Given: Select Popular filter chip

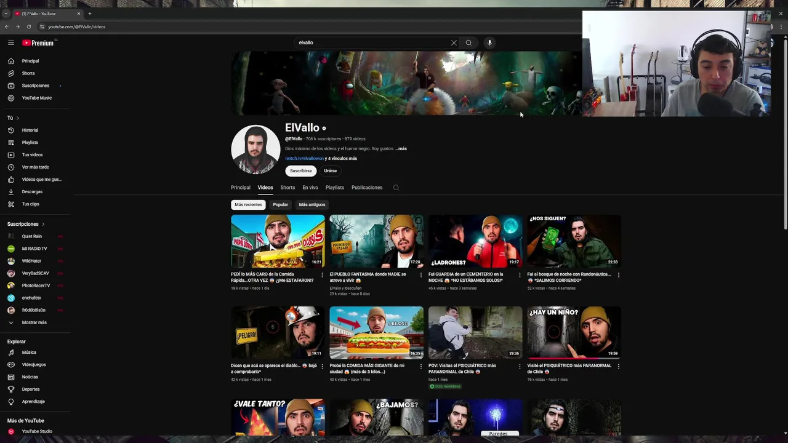Looking at the screenshot, I should pyautogui.click(x=280, y=204).
